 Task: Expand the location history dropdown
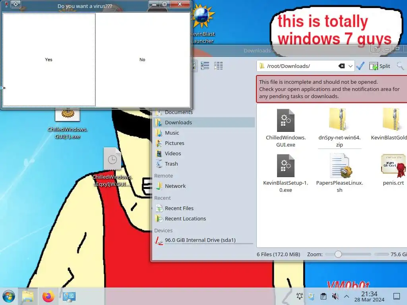click(x=350, y=66)
